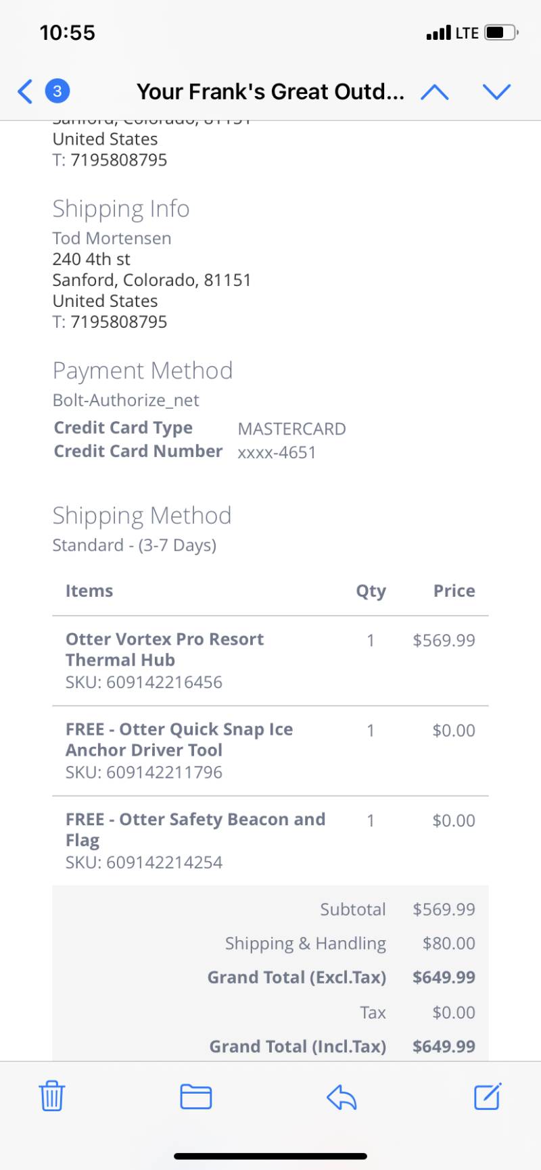This screenshot has width=541, height=1170.
Task: Tap the Grand Total (Incl.Tax) amount
Action: pyautogui.click(x=444, y=1046)
